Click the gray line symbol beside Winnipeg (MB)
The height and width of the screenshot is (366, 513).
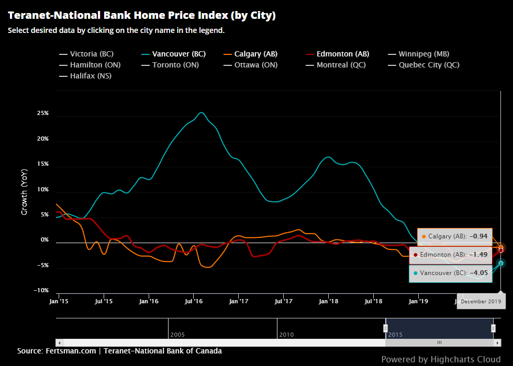(393, 54)
